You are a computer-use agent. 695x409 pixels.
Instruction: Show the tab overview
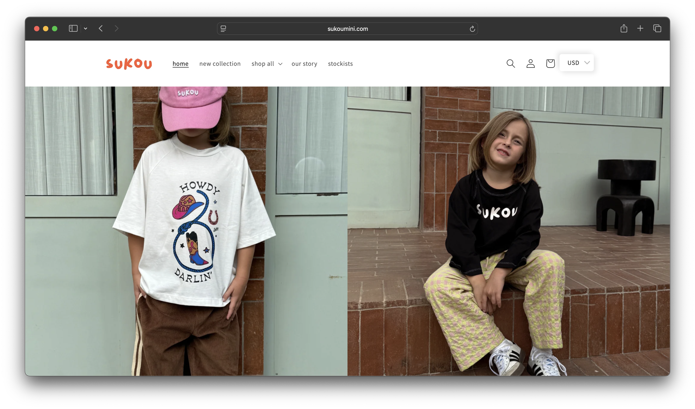657,28
